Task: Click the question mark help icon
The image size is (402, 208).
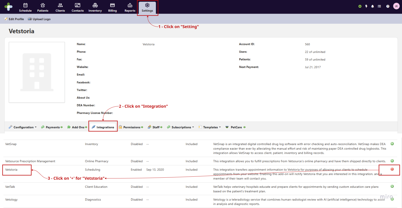Action: pos(388,6)
